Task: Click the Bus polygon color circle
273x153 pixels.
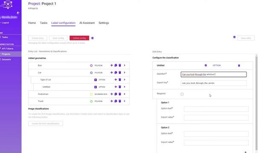Action: click(91, 65)
